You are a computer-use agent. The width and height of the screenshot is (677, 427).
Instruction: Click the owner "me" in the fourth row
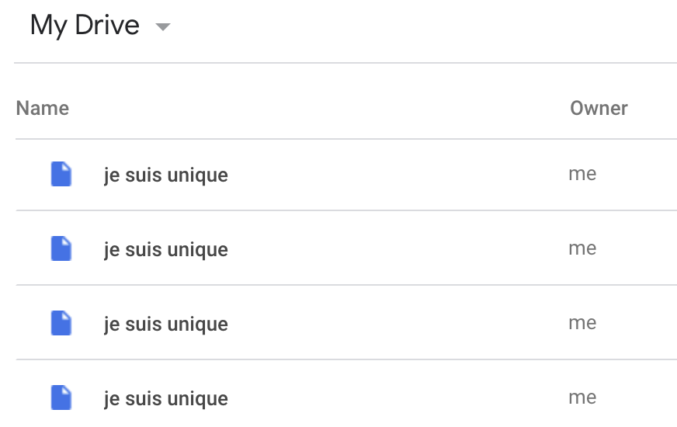click(x=582, y=398)
